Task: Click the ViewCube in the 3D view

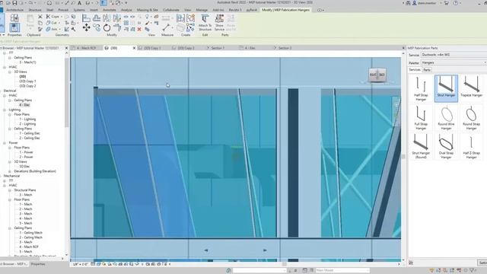Action: [377, 75]
